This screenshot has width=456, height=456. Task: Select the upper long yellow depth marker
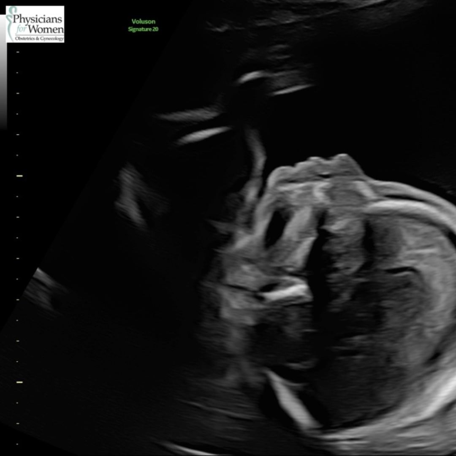point(19,176)
